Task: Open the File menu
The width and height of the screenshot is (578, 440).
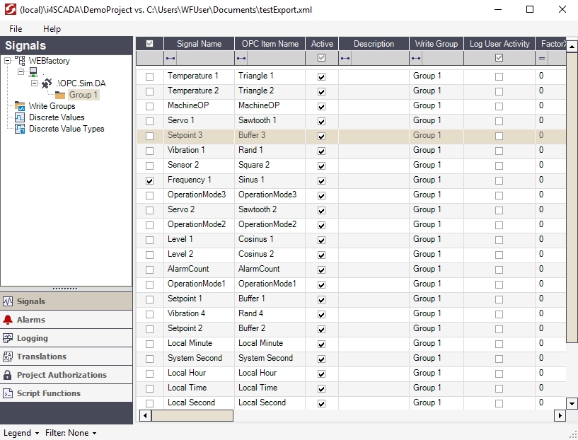Action: tap(16, 29)
